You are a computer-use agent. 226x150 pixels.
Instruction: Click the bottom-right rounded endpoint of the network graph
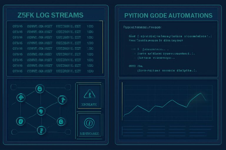coord(68,132)
